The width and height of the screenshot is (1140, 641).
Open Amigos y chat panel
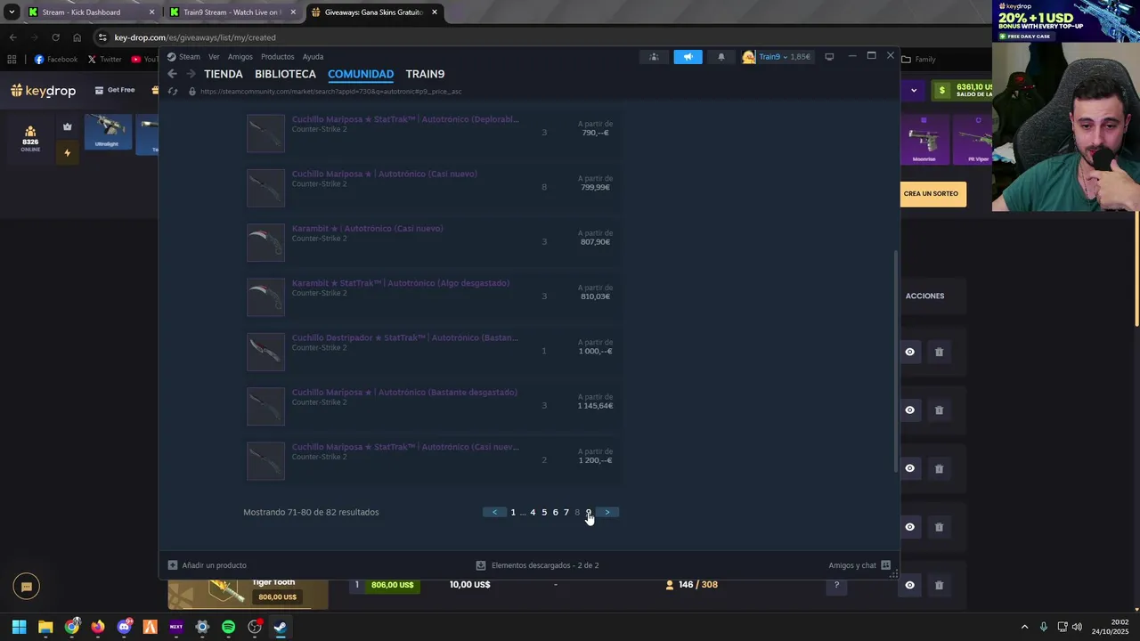859,565
